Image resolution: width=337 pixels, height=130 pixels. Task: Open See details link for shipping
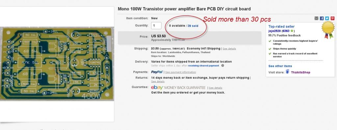coord(229,49)
